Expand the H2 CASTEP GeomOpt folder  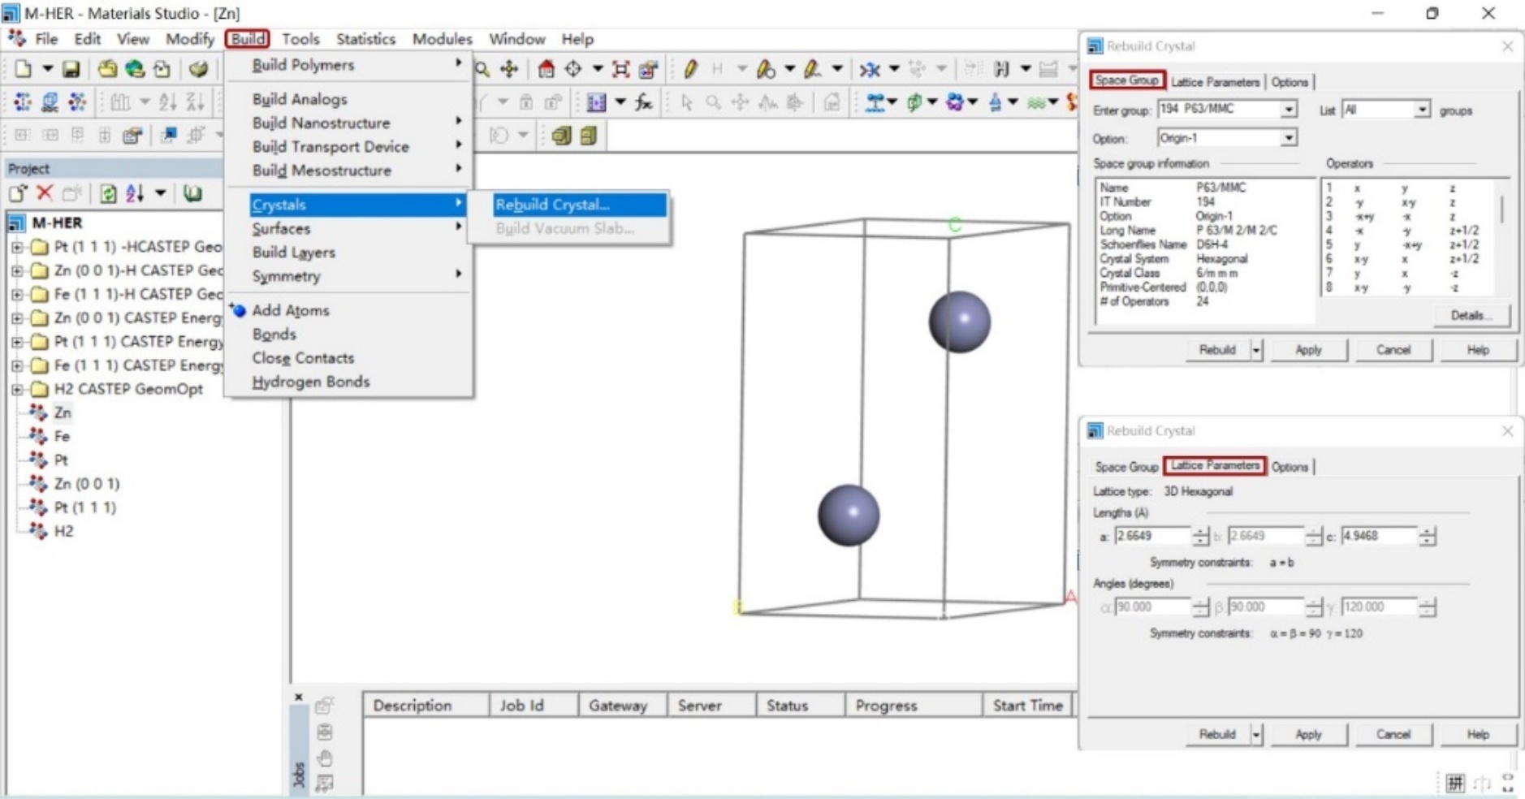[x=17, y=390]
